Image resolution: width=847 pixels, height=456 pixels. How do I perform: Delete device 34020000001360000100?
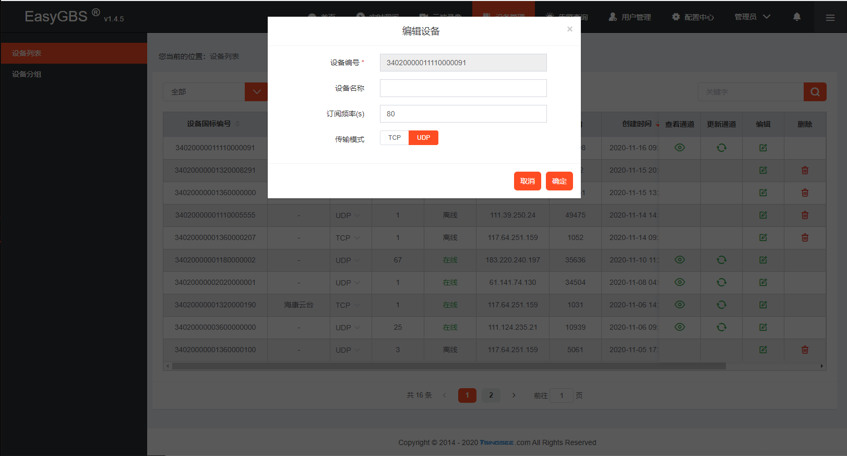click(x=805, y=350)
